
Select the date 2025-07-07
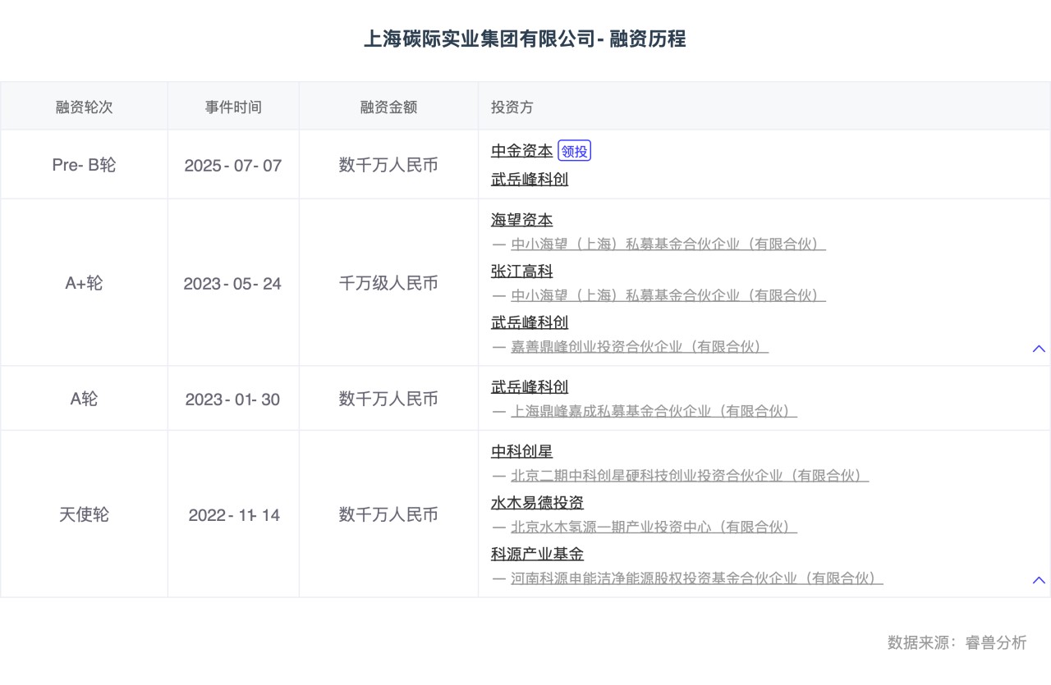pos(233,166)
